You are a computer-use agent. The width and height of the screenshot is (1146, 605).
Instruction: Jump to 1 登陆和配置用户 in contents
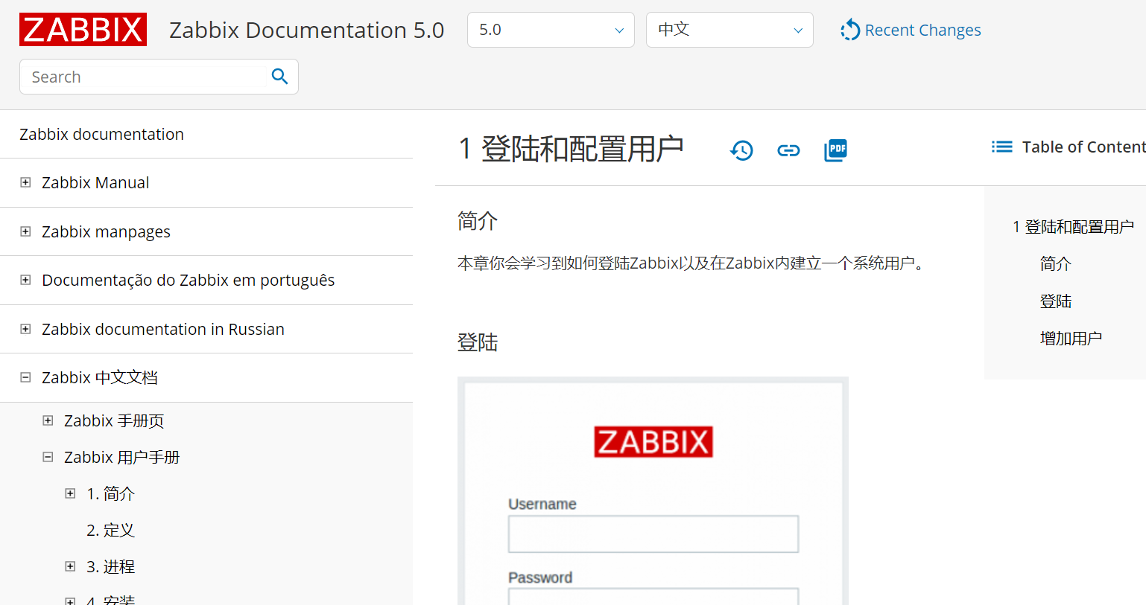click(x=1073, y=226)
